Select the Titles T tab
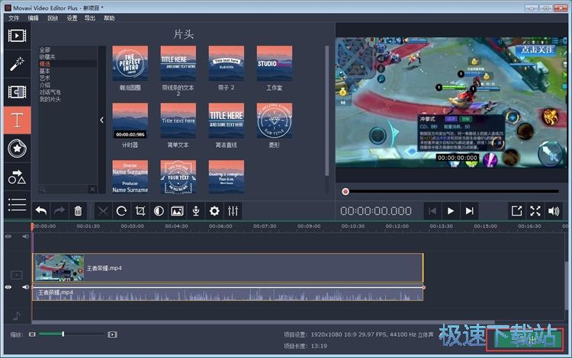Image resolution: width=572 pixels, height=358 pixels. pos(17,120)
